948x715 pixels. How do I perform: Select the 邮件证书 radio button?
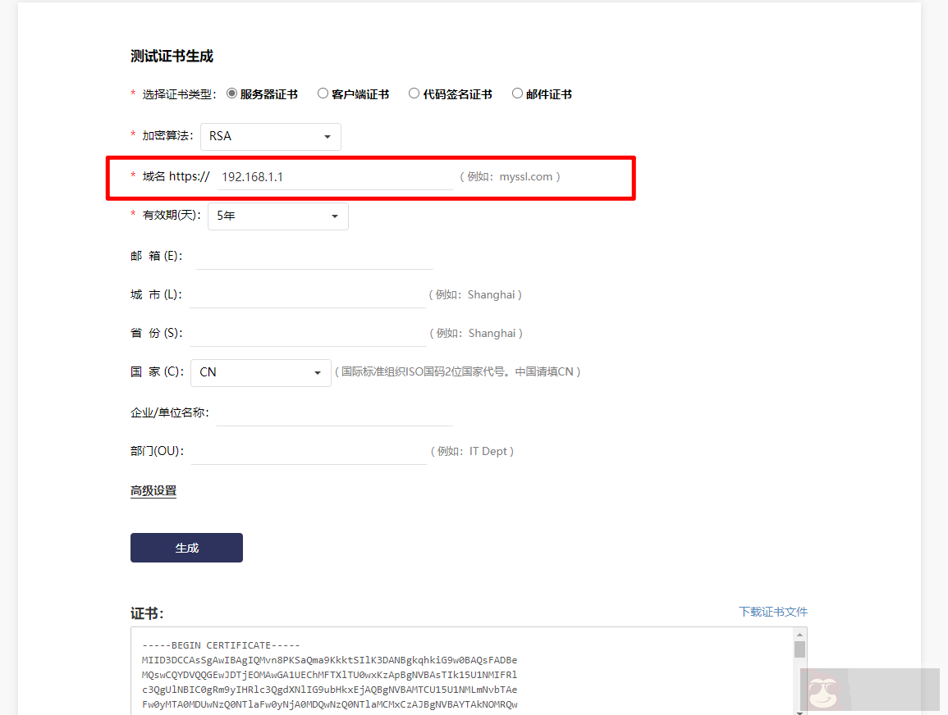point(517,93)
